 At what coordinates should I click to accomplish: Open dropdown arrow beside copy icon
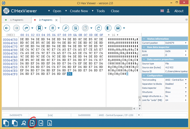(91, 28)
